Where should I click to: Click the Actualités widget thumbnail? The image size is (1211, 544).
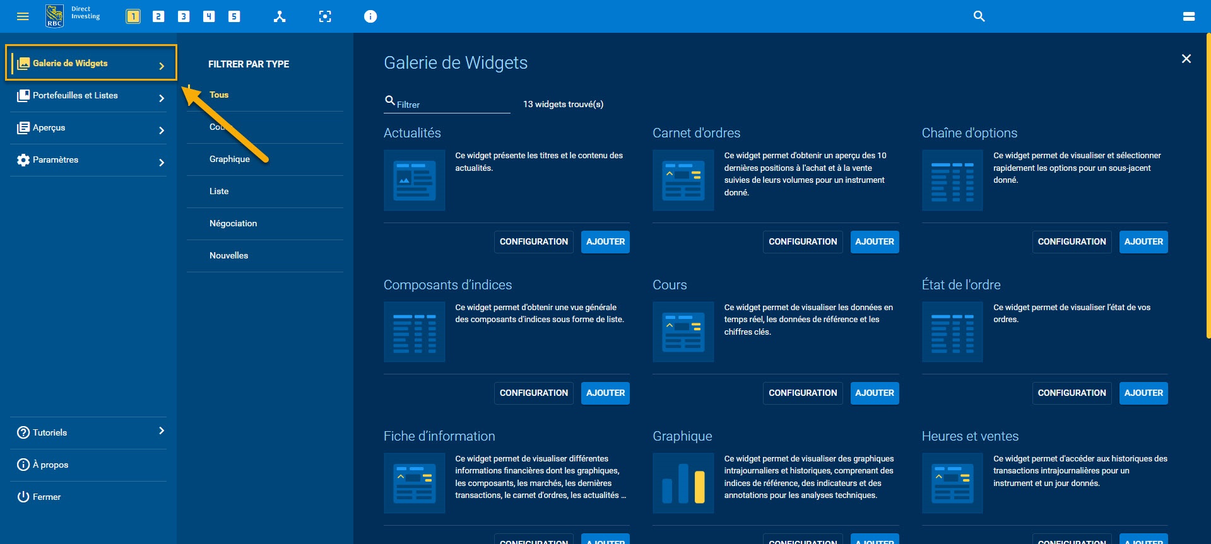[x=415, y=180]
